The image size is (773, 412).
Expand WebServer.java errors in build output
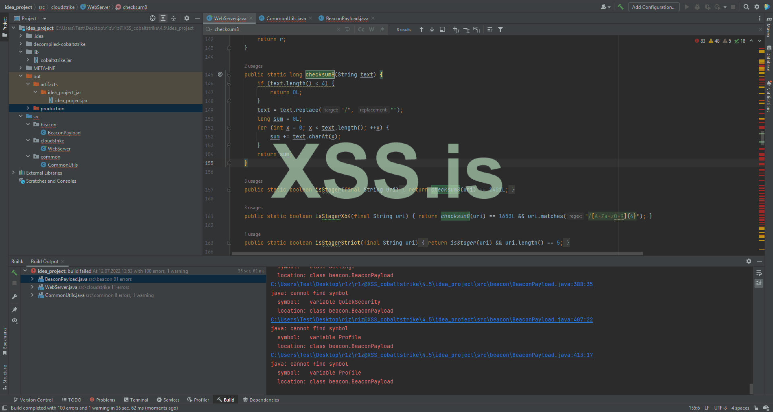coord(32,287)
